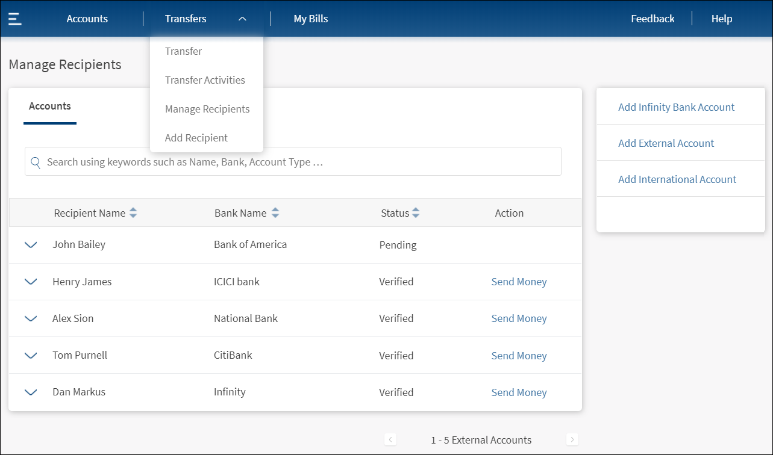Viewport: 773px width, 455px height.
Task: Sort by Recipient Name column
Action: tap(133, 213)
